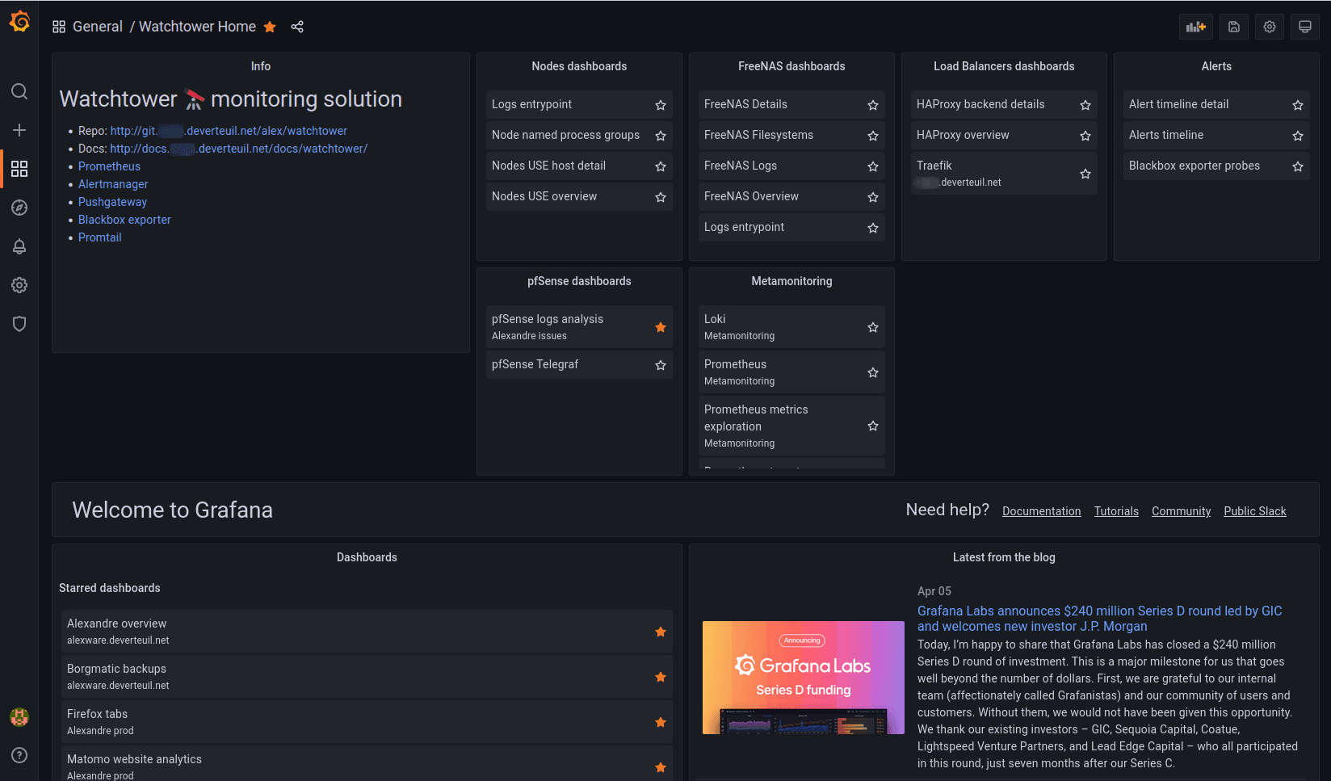Open the Create plus icon in sidebar

pos(19,129)
